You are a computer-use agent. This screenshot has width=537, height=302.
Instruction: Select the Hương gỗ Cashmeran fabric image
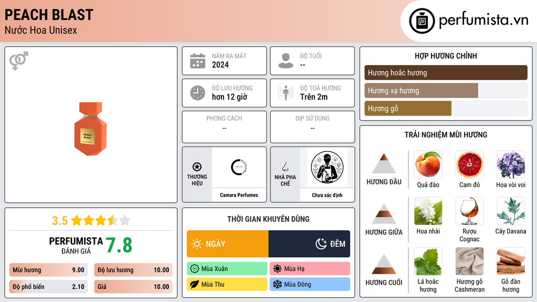469,261
